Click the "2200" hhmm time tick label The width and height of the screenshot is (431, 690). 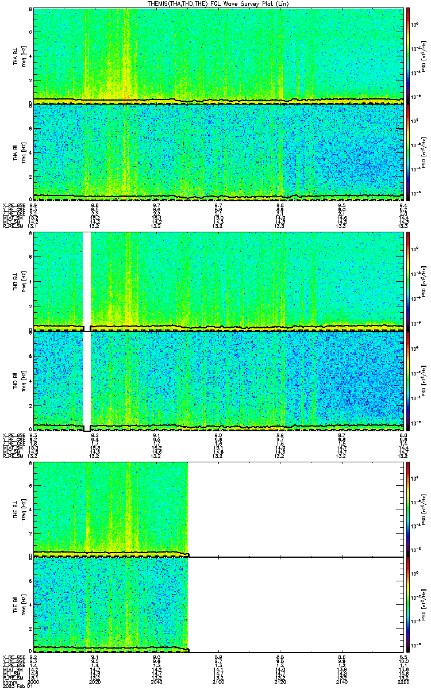point(404,682)
